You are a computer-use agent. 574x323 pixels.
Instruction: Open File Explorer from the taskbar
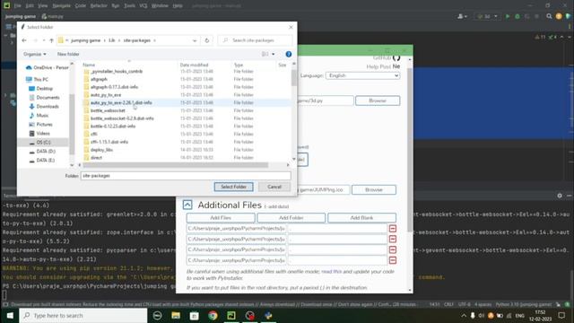(x=176, y=315)
